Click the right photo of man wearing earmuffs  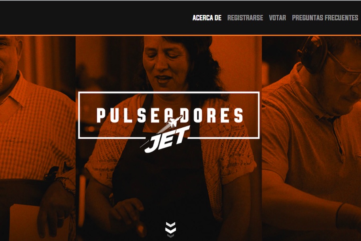point(312,138)
